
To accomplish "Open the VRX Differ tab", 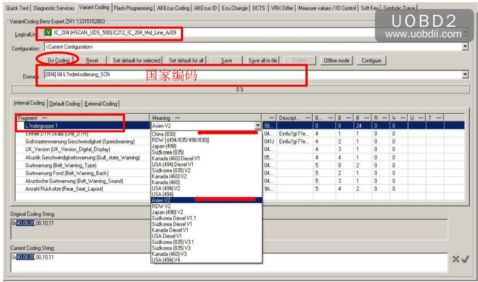I will pos(282,8).
